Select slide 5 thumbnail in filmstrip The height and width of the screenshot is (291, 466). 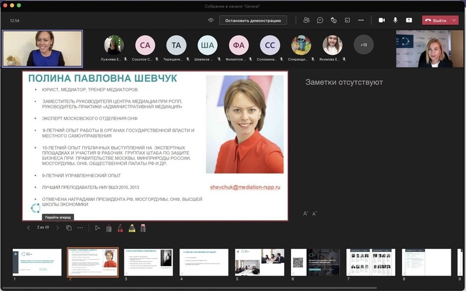click(260, 262)
